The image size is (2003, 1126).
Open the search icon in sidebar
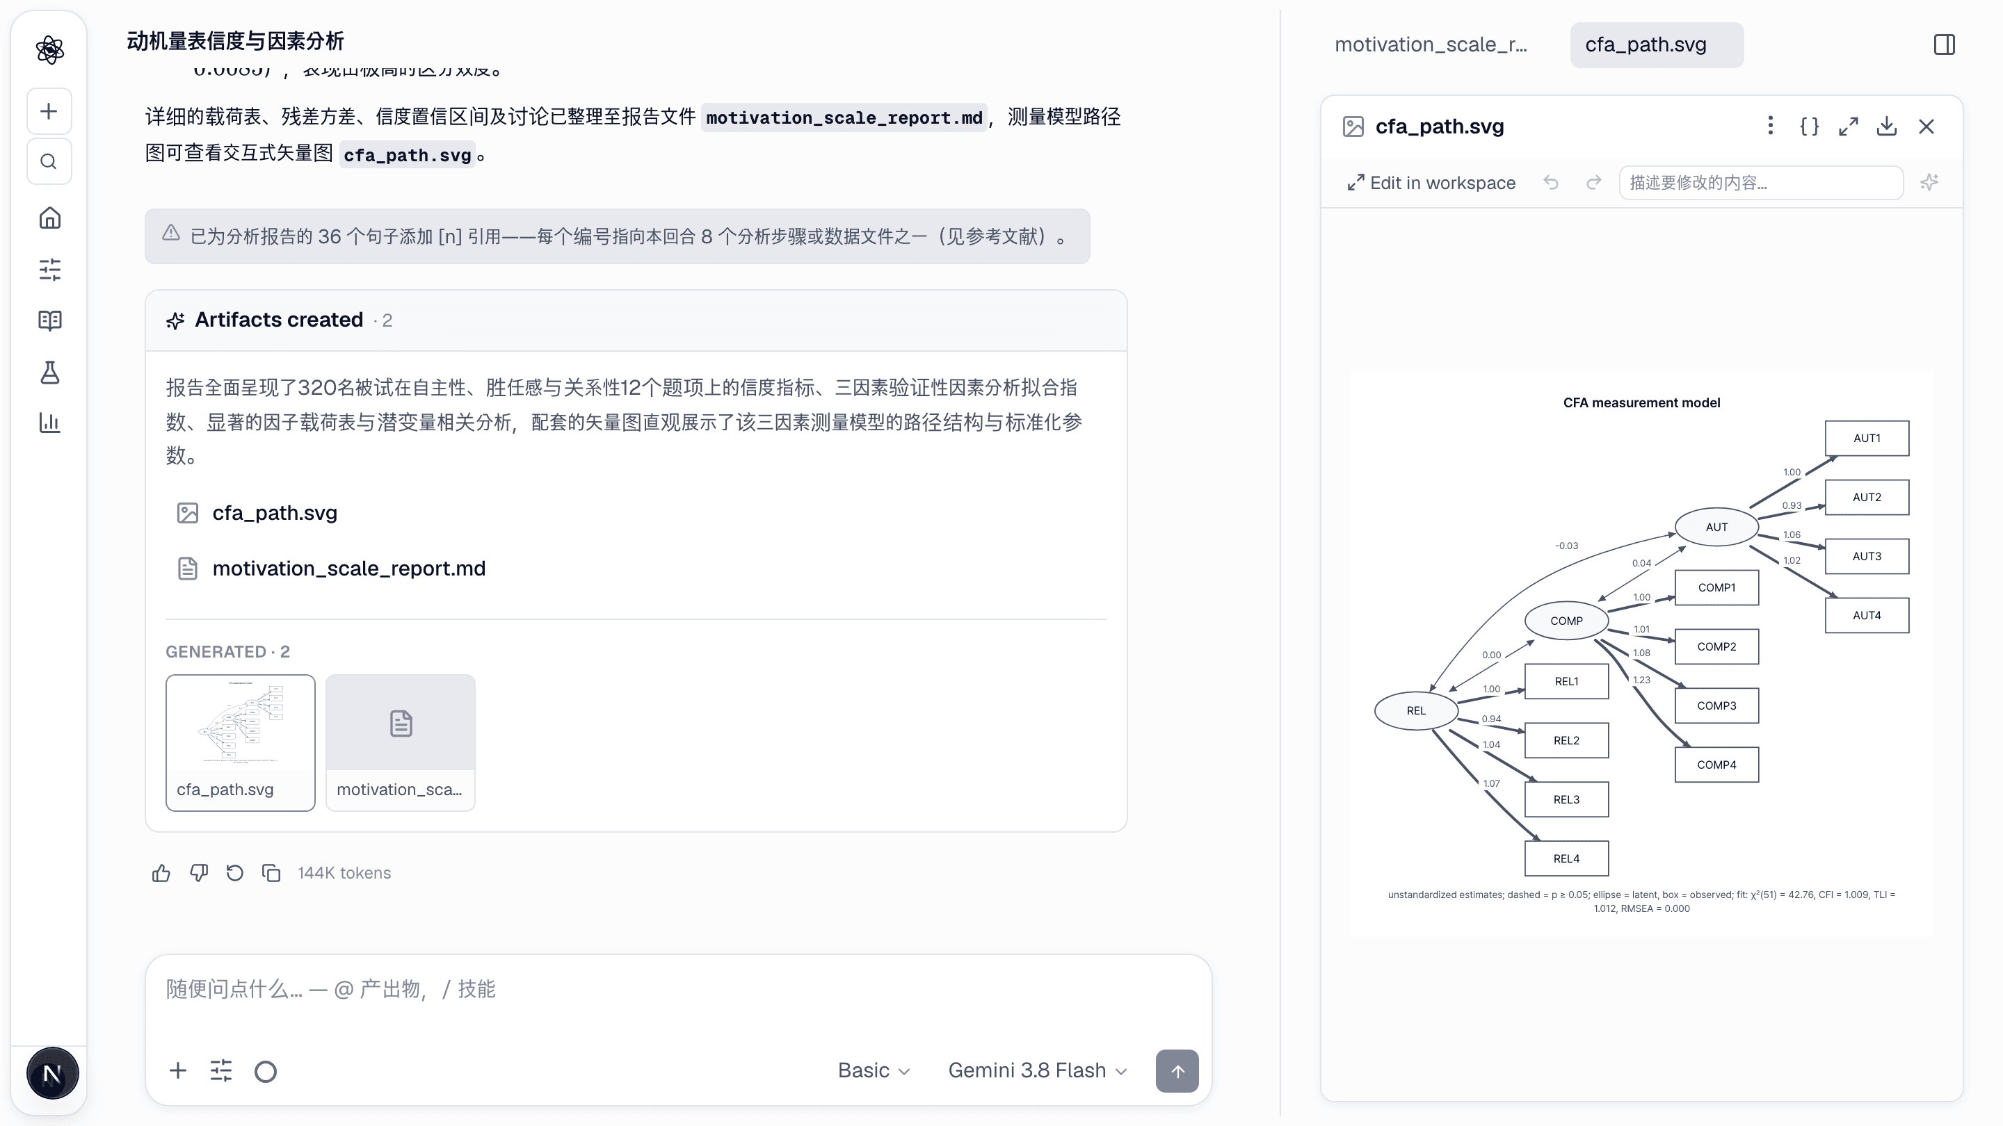coord(49,162)
